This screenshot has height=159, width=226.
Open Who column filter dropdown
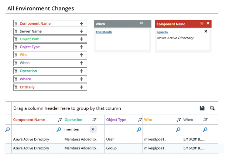coord(179,120)
